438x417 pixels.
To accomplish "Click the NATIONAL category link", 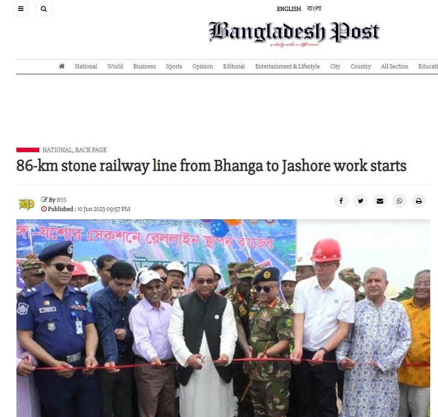I will pyautogui.click(x=57, y=150).
